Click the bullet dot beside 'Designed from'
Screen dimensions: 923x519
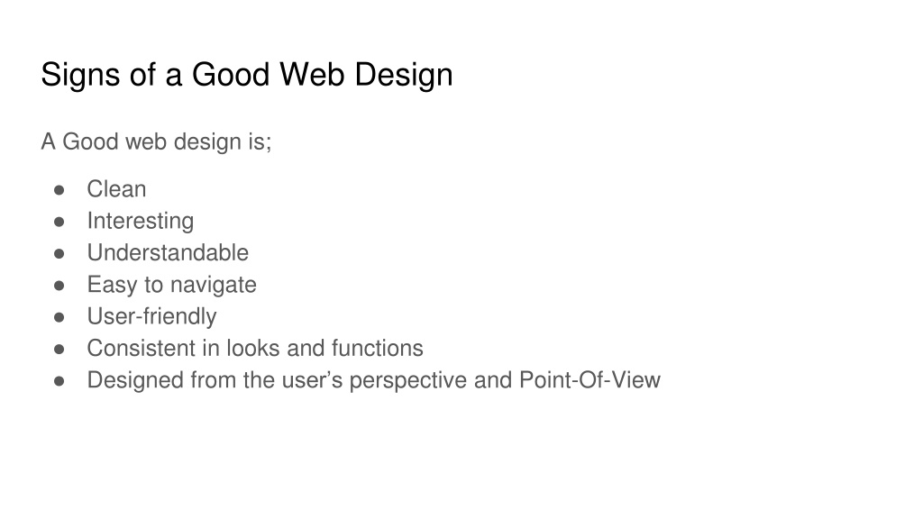[59, 381]
